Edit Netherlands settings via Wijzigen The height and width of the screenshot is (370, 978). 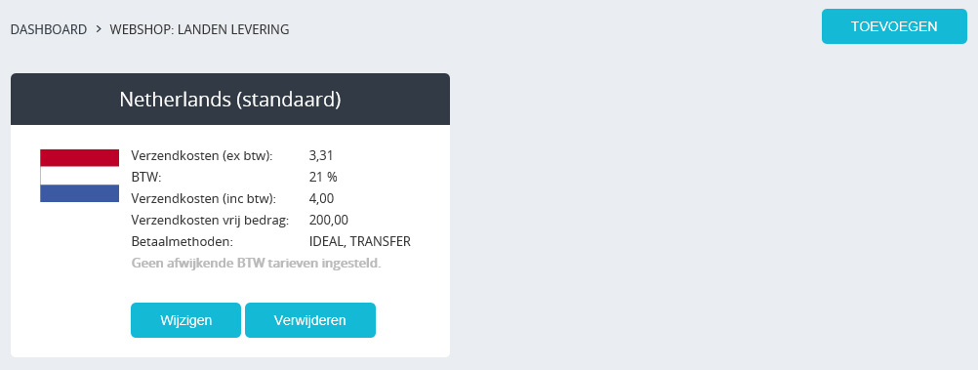pyautogui.click(x=185, y=320)
